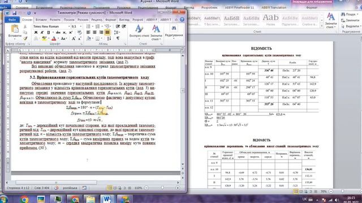Click the 110% zoom slider handle
This screenshot has width=362, height=203.
click(x=162, y=188)
